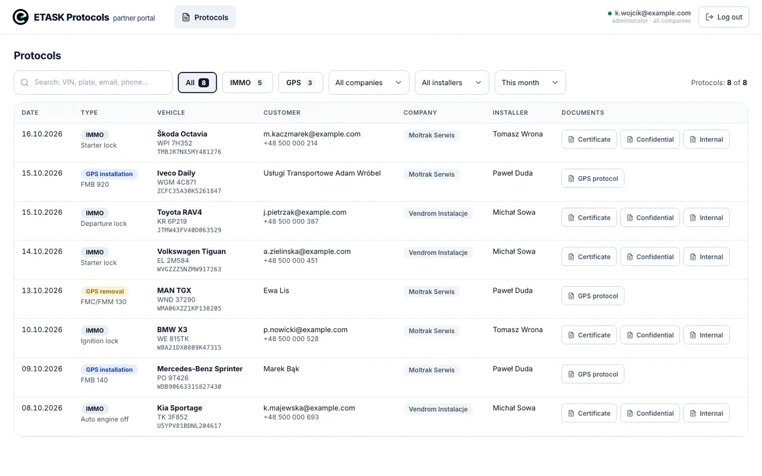Open Certificate document for Škoda Octavia
Image resolution: width=762 pixels, height=476 pixels.
(588, 139)
